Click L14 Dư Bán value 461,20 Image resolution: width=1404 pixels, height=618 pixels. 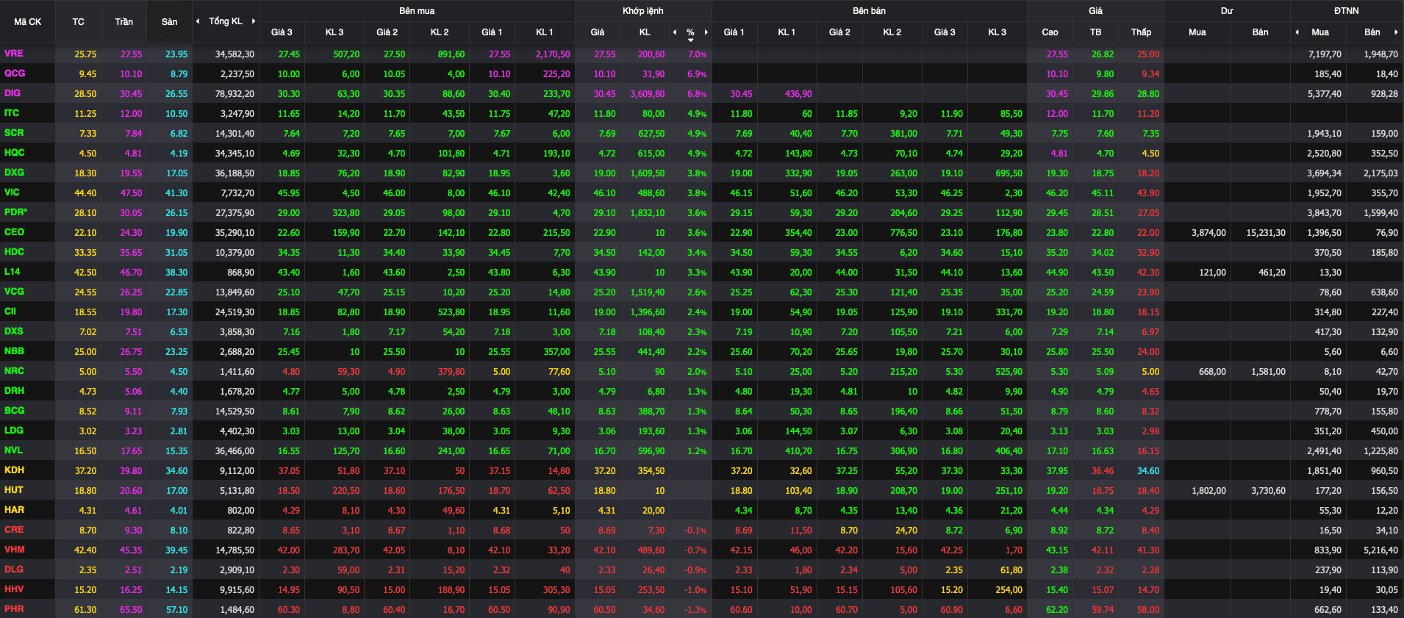1272,273
